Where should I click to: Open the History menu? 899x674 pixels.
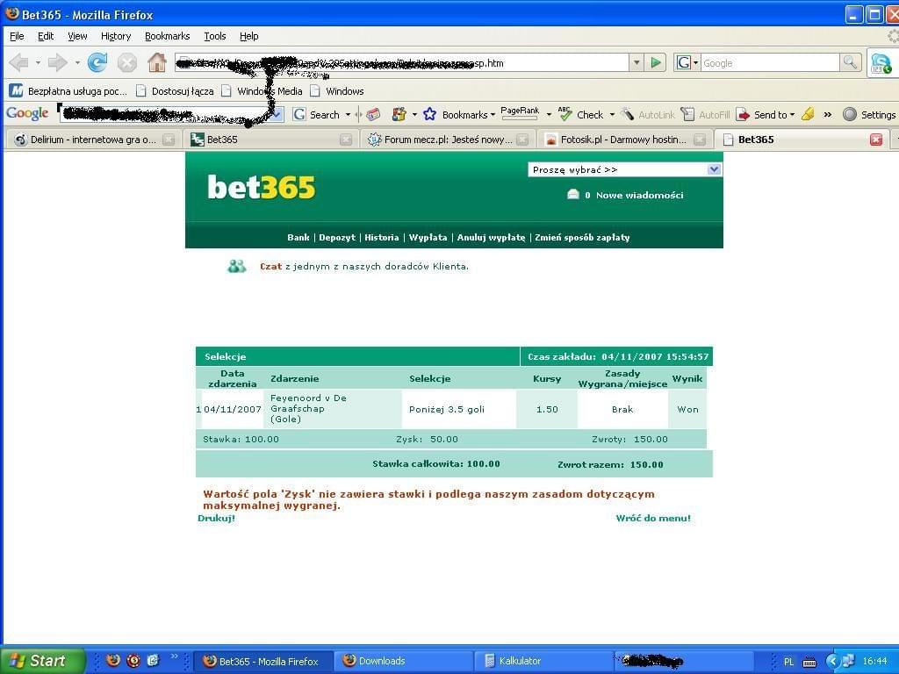click(x=116, y=36)
